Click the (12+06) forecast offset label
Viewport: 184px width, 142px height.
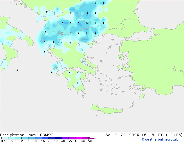pos(174,135)
